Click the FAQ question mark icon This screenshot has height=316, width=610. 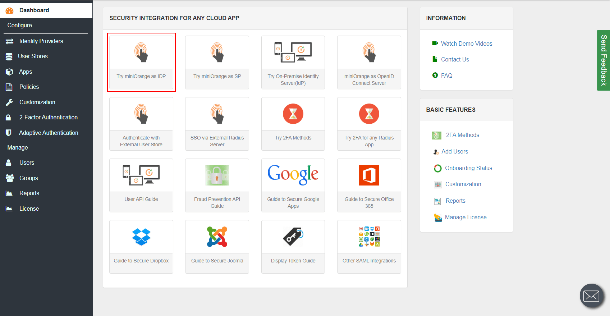435,75
